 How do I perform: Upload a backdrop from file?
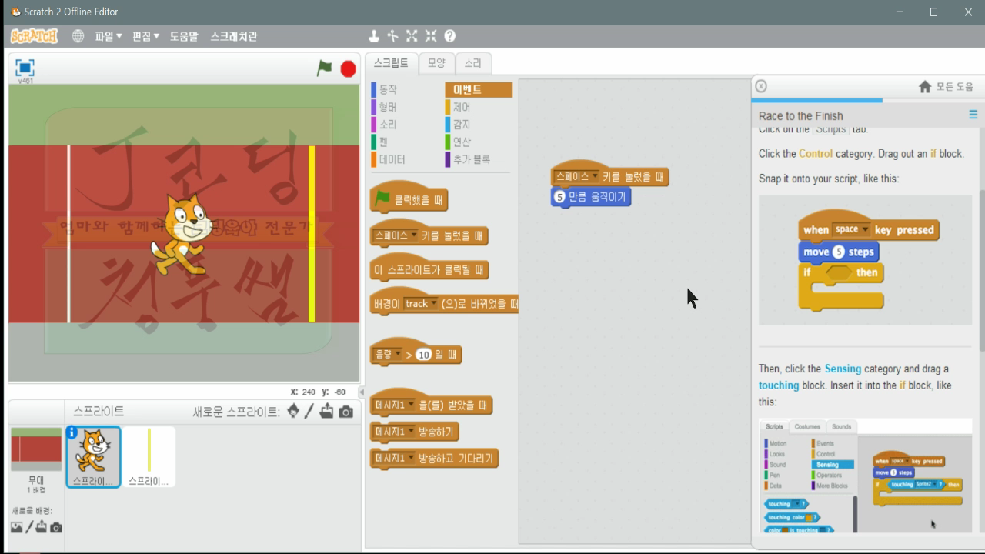point(42,527)
